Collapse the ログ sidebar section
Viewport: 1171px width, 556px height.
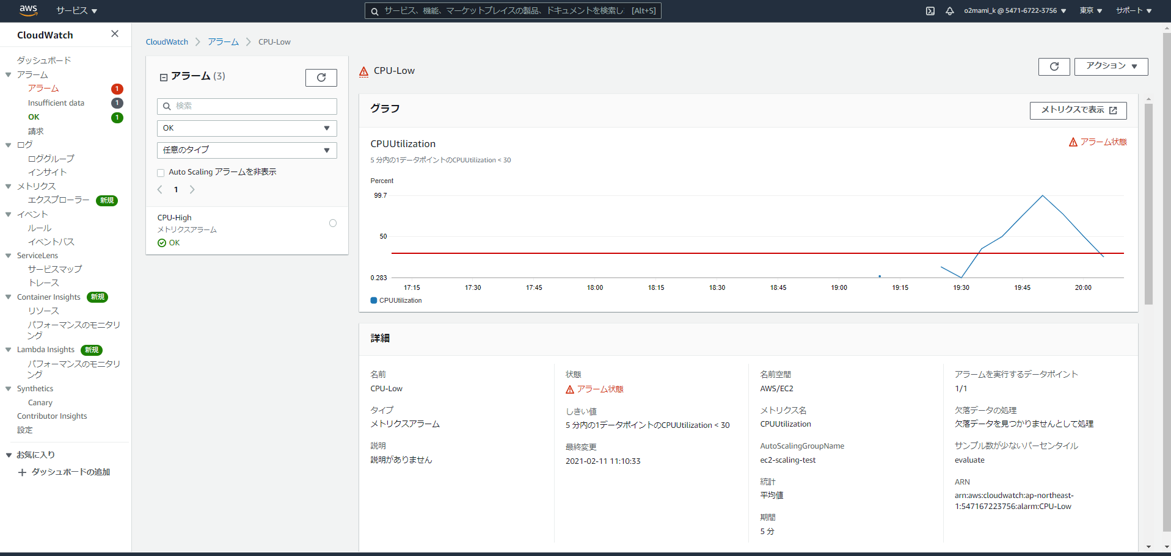coord(9,145)
